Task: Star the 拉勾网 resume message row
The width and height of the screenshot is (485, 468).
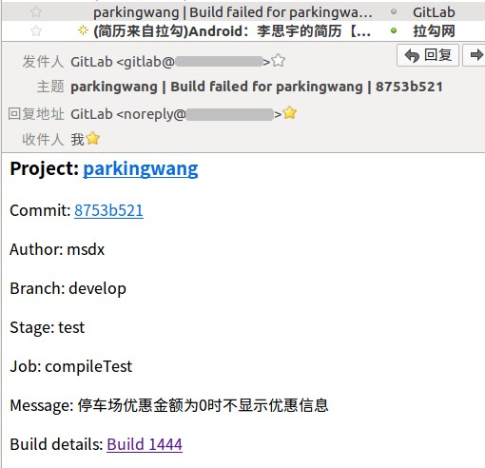Action: click(36, 30)
